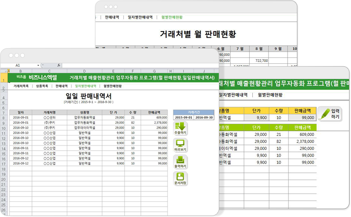Image resolution: width=351 pixels, height=217 pixels.
Task: Open 미리보기 preview with the monitor icon
Action: pyautogui.click(x=180, y=145)
